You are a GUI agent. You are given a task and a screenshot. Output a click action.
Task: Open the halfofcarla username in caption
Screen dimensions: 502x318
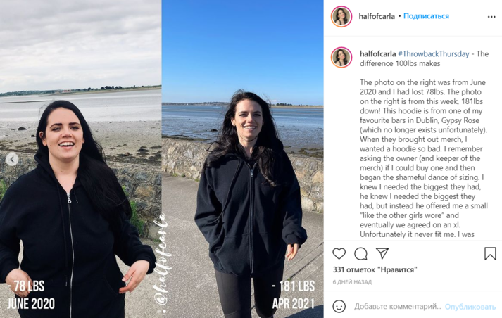(x=378, y=53)
